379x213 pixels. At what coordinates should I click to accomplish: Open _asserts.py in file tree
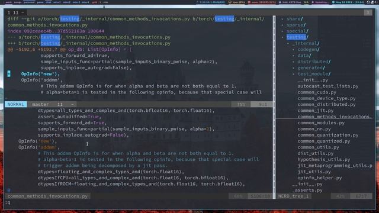click(x=307, y=190)
